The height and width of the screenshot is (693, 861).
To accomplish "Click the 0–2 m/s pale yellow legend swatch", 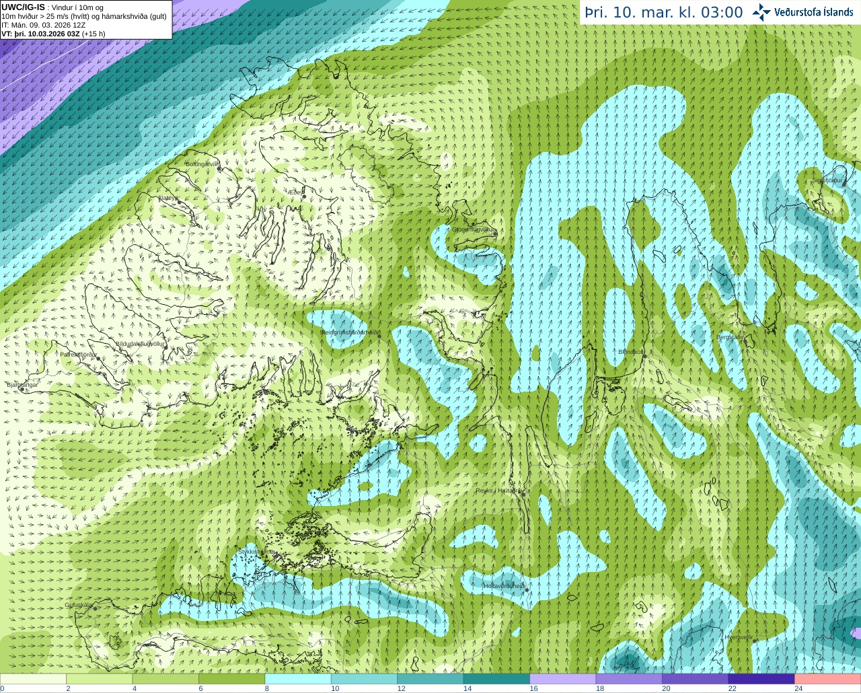I will [x=33, y=679].
